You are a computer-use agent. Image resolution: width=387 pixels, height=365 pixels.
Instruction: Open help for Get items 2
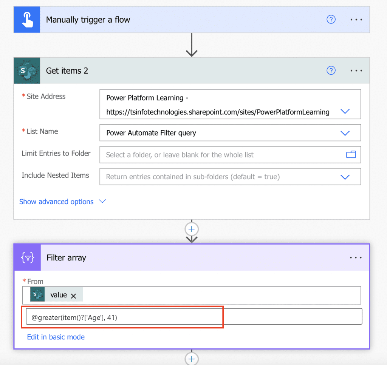(x=331, y=71)
